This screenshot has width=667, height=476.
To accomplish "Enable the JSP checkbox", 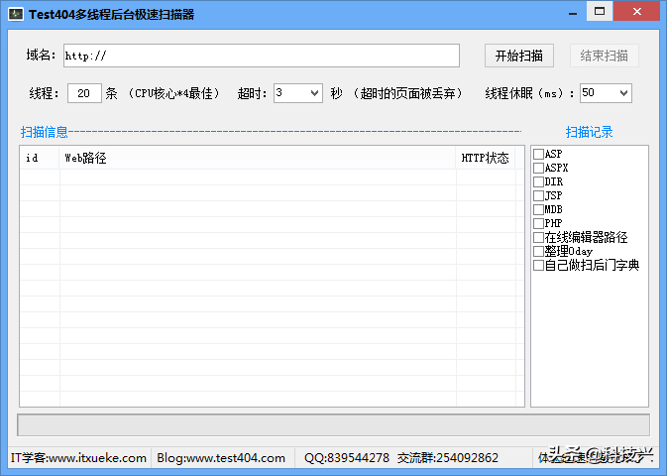I will 538,195.
